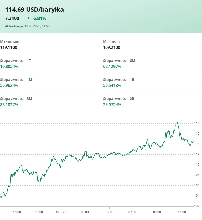Click the 19. mar date axis label
The image size is (202, 220).
click(61, 212)
